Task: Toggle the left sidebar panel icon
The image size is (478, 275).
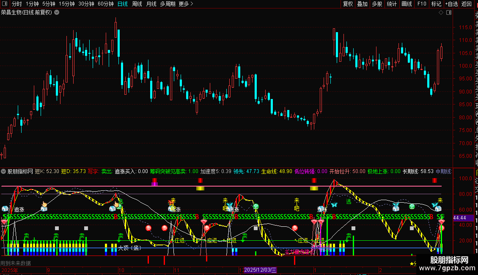Action: click(5, 4)
